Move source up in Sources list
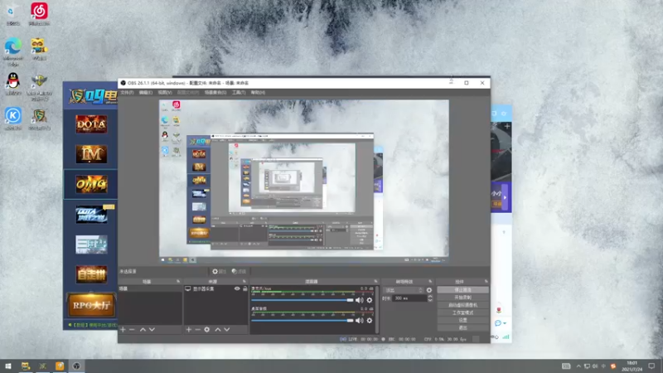Screen dimensions: 663x373 point(218,329)
